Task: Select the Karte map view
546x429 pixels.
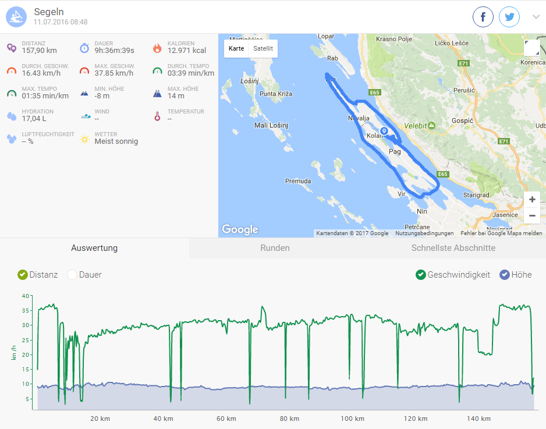Action: click(x=236, y=48)
